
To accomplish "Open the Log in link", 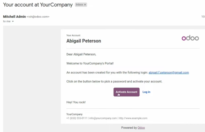I will [x=146, y=92].
